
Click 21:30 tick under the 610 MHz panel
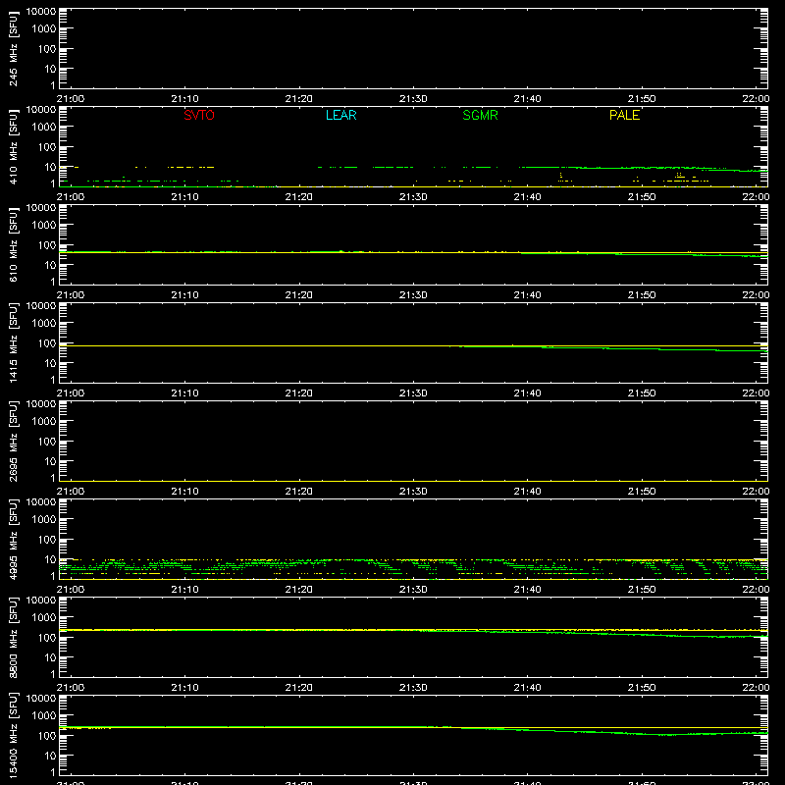coord(413,295)
